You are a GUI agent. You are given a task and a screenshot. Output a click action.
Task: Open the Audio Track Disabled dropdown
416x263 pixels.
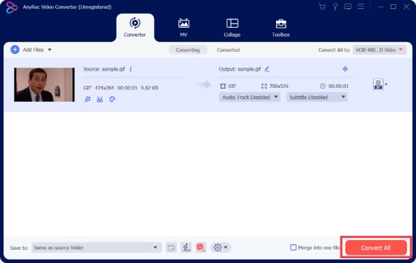(x=250, y=97)
